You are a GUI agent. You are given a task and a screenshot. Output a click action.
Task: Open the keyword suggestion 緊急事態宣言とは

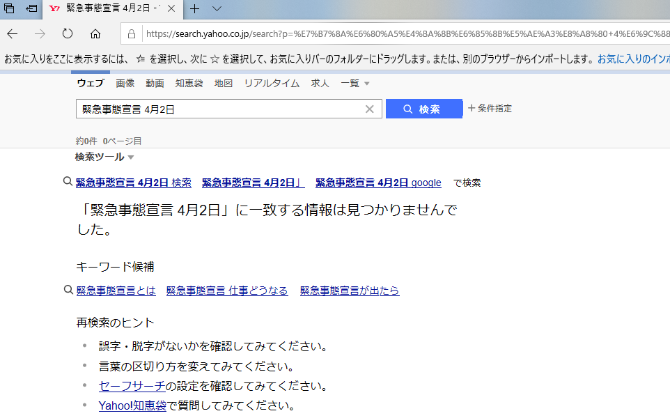116,291
